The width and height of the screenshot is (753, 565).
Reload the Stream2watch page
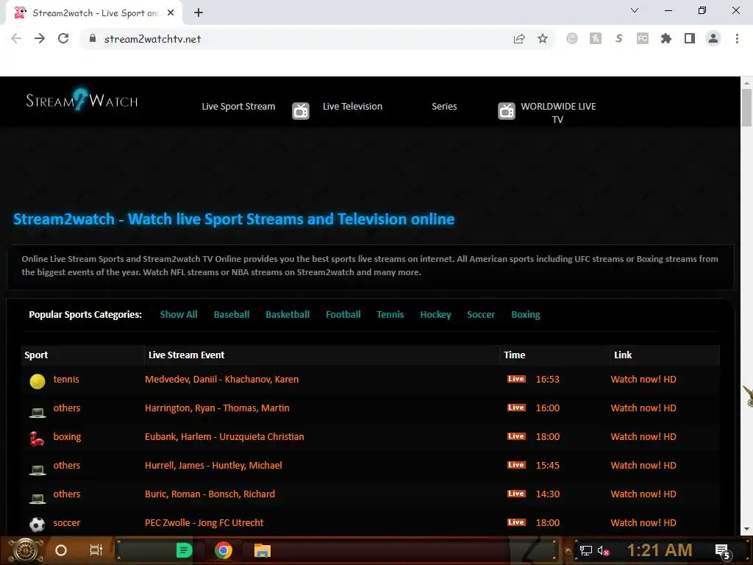(63, 38)
